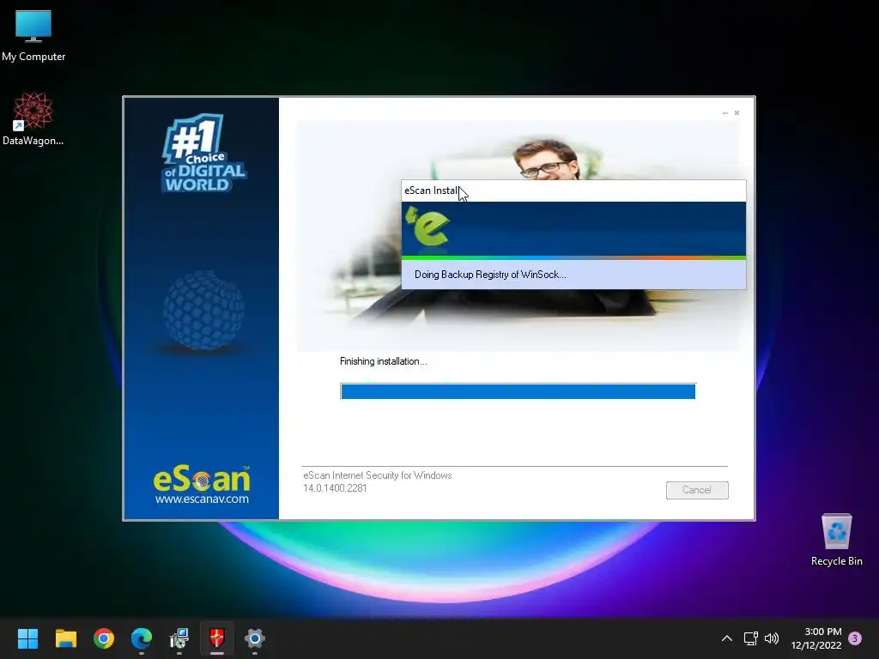Launch Microsoft Edge from the taskbar
This screenshot has width=879, height=659.
click(x=142, y=638)
